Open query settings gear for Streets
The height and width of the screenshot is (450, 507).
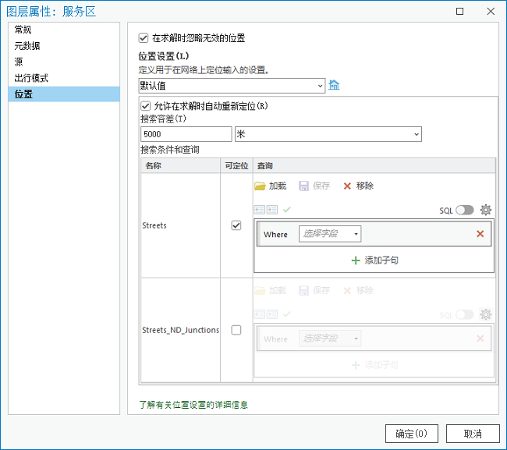point(486,210)
